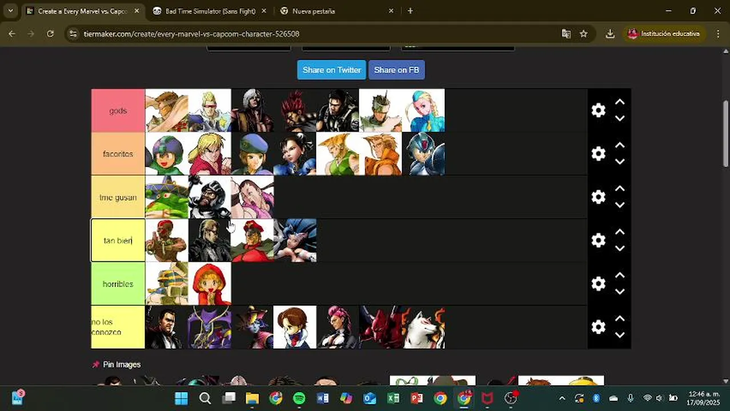Image resolution: width=730 pixels, height=411 pixels.
Task: Open Chrome downloads
Action: click(x=610, y=34)
